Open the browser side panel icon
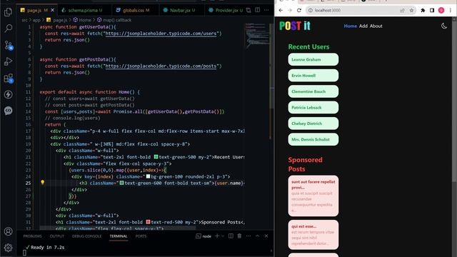Viewport: 457px width, 257px height. (432, 10)
